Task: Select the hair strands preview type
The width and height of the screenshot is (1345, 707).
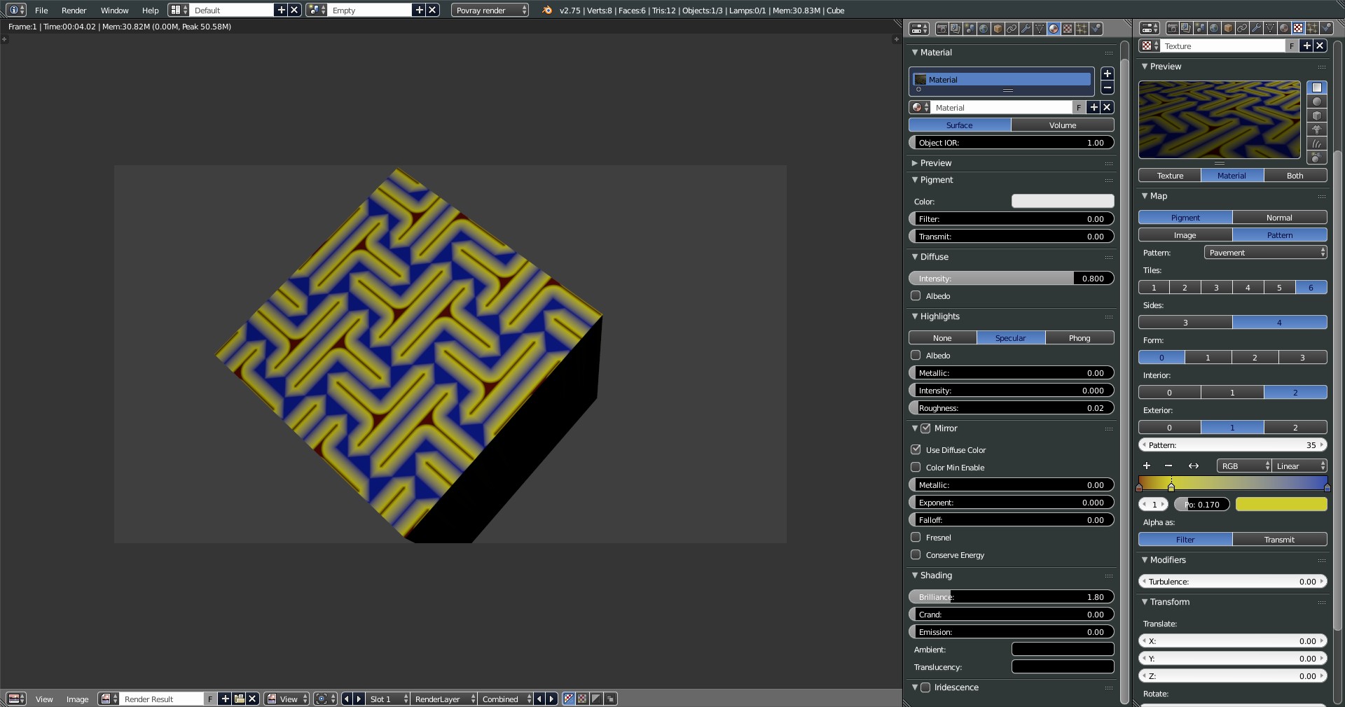Action: [1316, 144]
